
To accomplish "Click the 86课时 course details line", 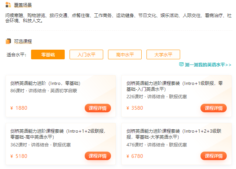I will coord(43,90).
